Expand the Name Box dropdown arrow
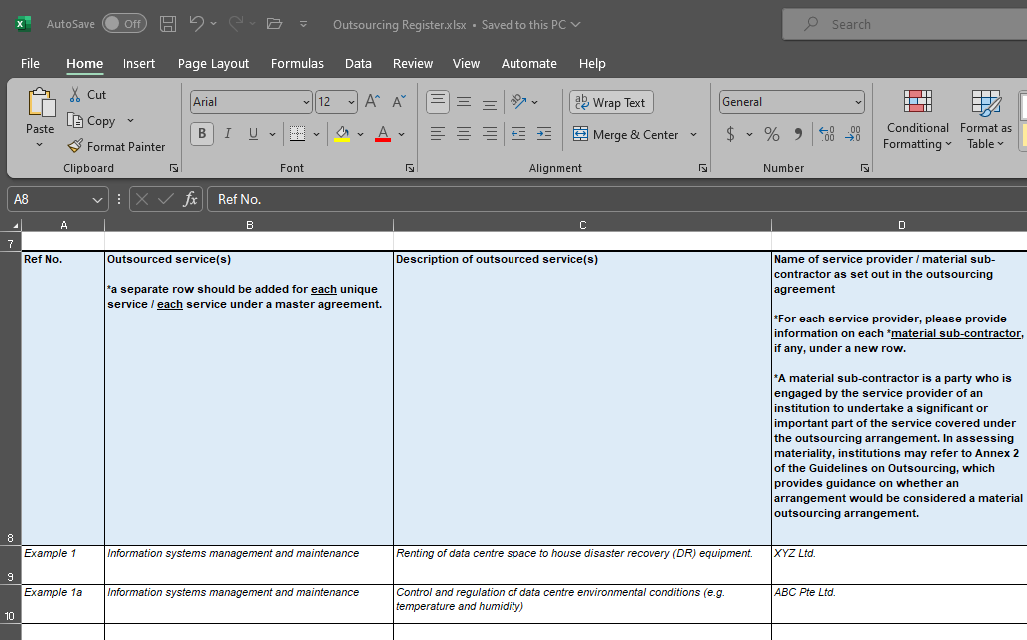The width and height of the screenshot is (1027, 640). [x=97, y=199]
